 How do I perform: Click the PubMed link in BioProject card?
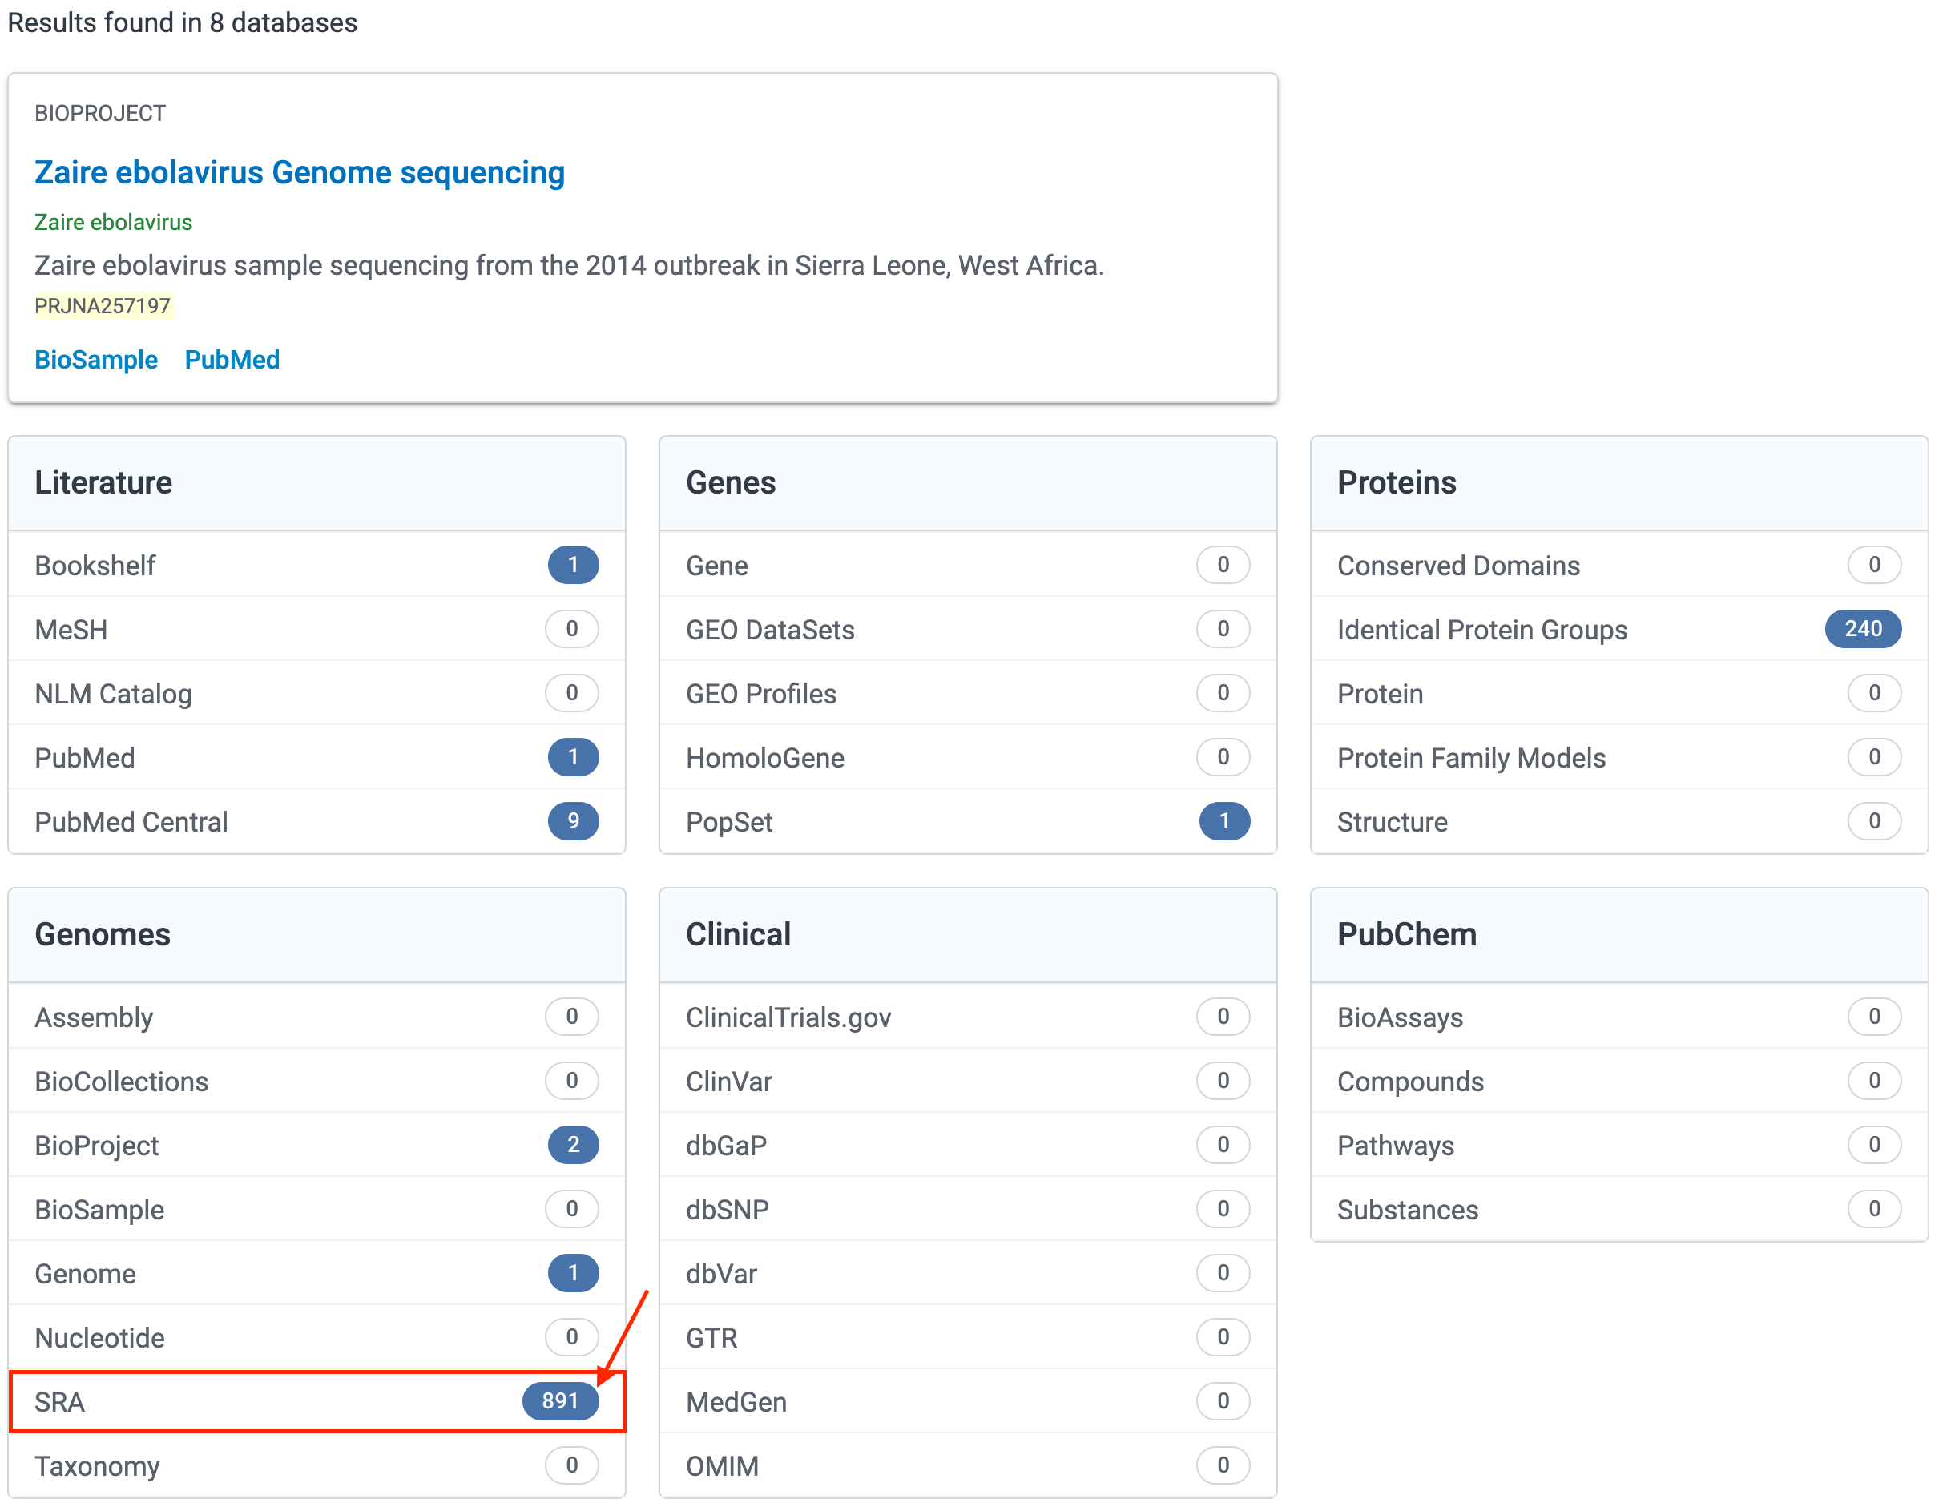232,359
